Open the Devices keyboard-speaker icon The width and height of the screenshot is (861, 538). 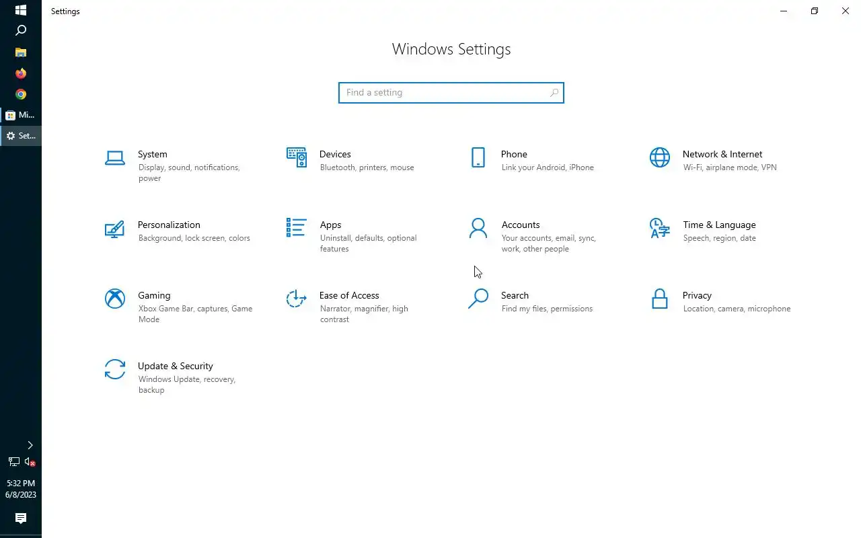pyautogui.click(x=297, y=157)
